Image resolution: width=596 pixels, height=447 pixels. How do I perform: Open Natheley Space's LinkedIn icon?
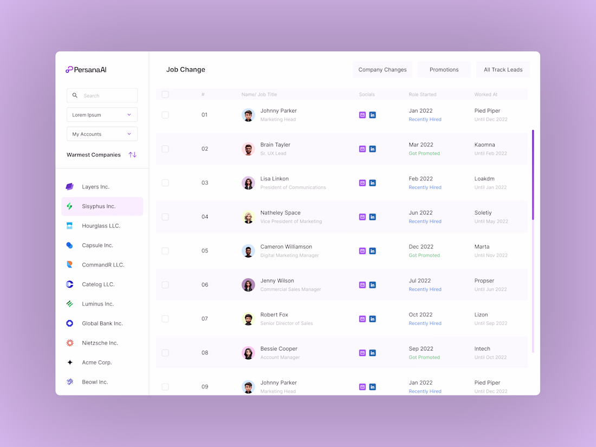coord(373,217)
